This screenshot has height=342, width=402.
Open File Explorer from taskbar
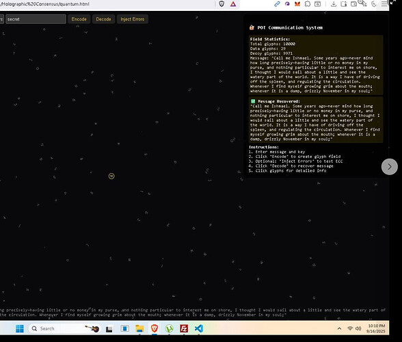(139, 328)
